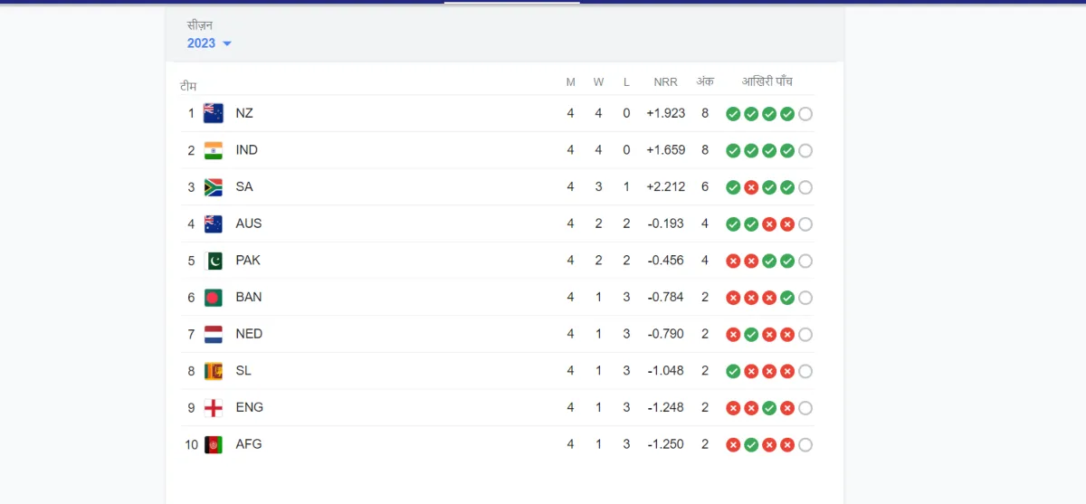Click the Sri Lanka flag icon
This screenshot has width=1086, height=504.
pyautogui.click(x=214, y=371)
